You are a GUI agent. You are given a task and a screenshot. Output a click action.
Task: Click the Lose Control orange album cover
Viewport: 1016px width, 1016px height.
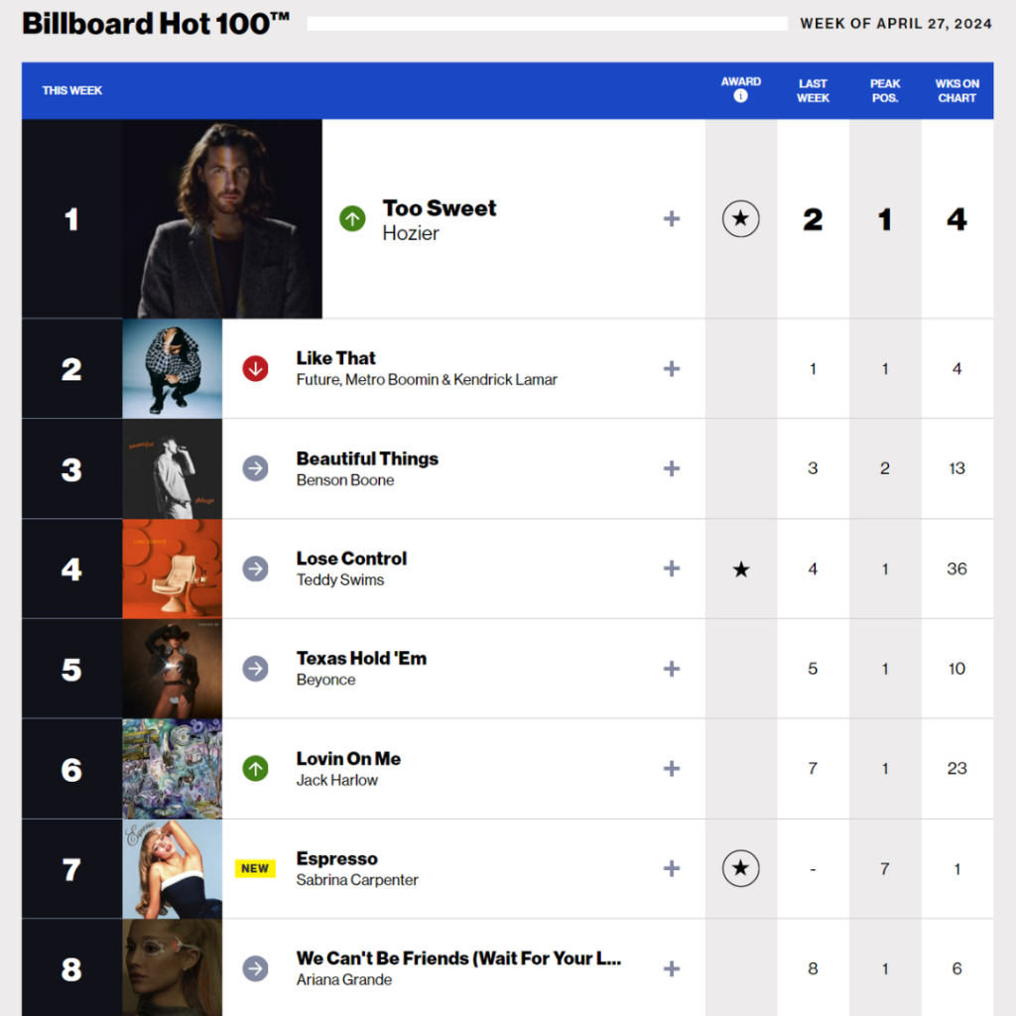pyautogui.click(x=173, y=569)
